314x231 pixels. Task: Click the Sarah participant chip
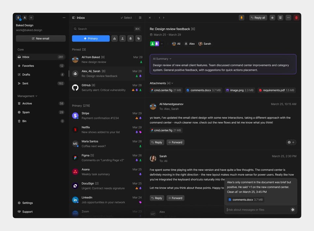(x=204, y=44)
